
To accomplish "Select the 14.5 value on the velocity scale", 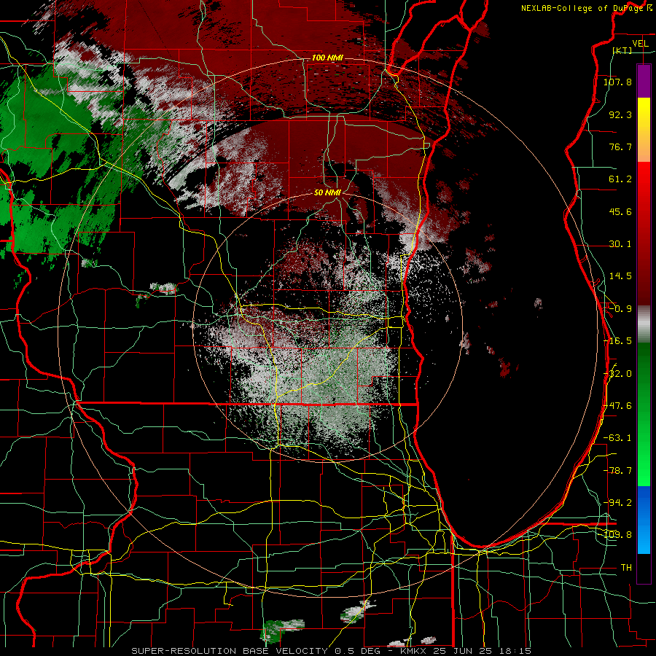I will [x=620, y=276].
